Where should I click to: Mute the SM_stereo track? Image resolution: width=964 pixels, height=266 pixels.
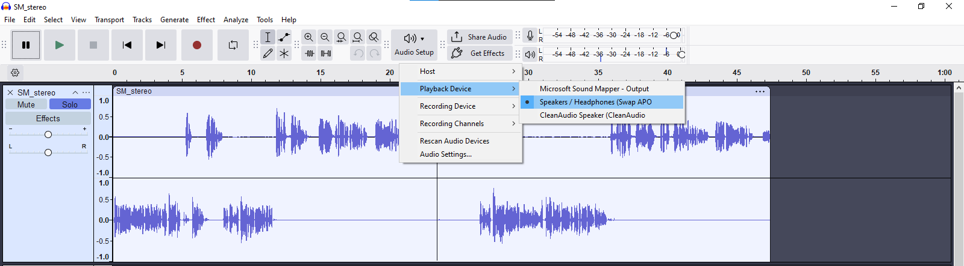(x=26, y=104)
